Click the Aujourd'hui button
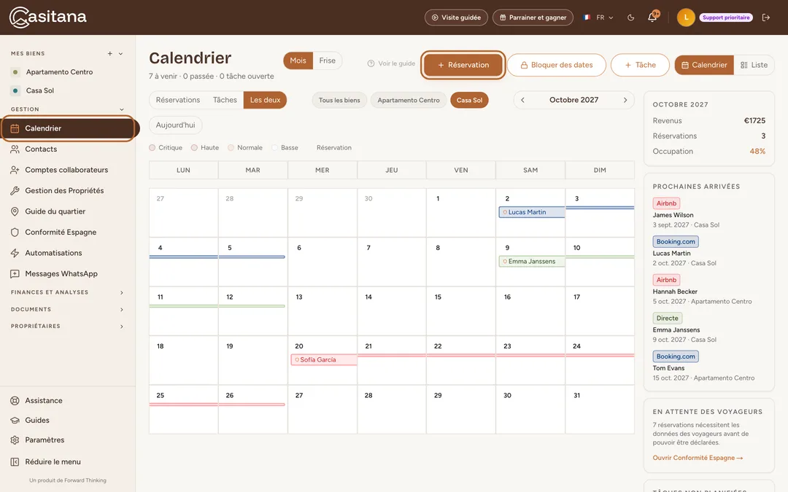This screenshot has width=788, height=492. point(175,125)
